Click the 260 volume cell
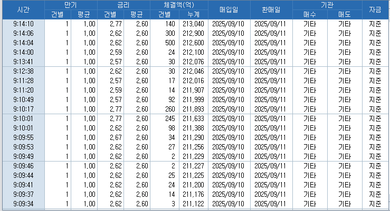The width and height of the screenshot is (390, 211). pyautogui.click(x=165, y=109)
